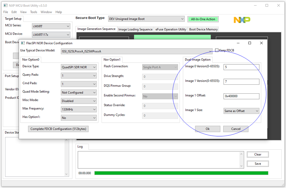Open the Tools menu
This screenshot has width=286, height=188.
[34, 12]
